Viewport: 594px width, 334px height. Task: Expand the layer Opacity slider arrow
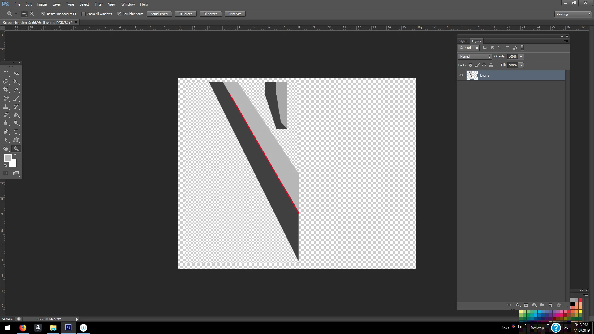(521, 57)
